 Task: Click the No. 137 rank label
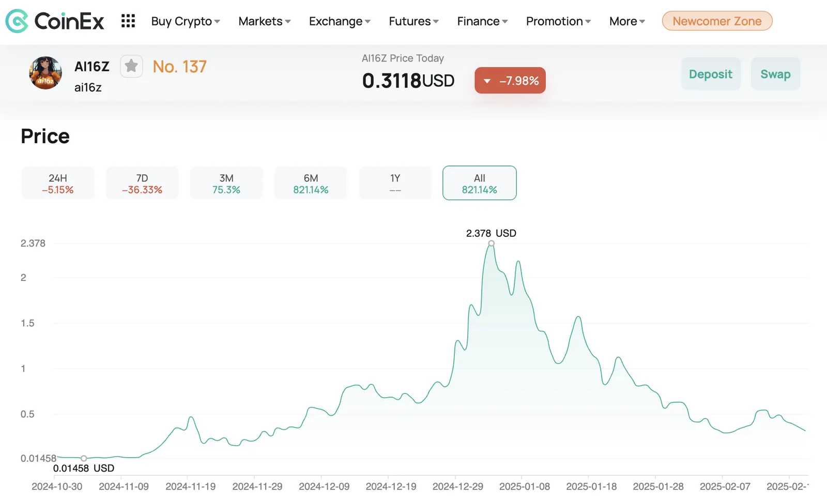point(179,67)
